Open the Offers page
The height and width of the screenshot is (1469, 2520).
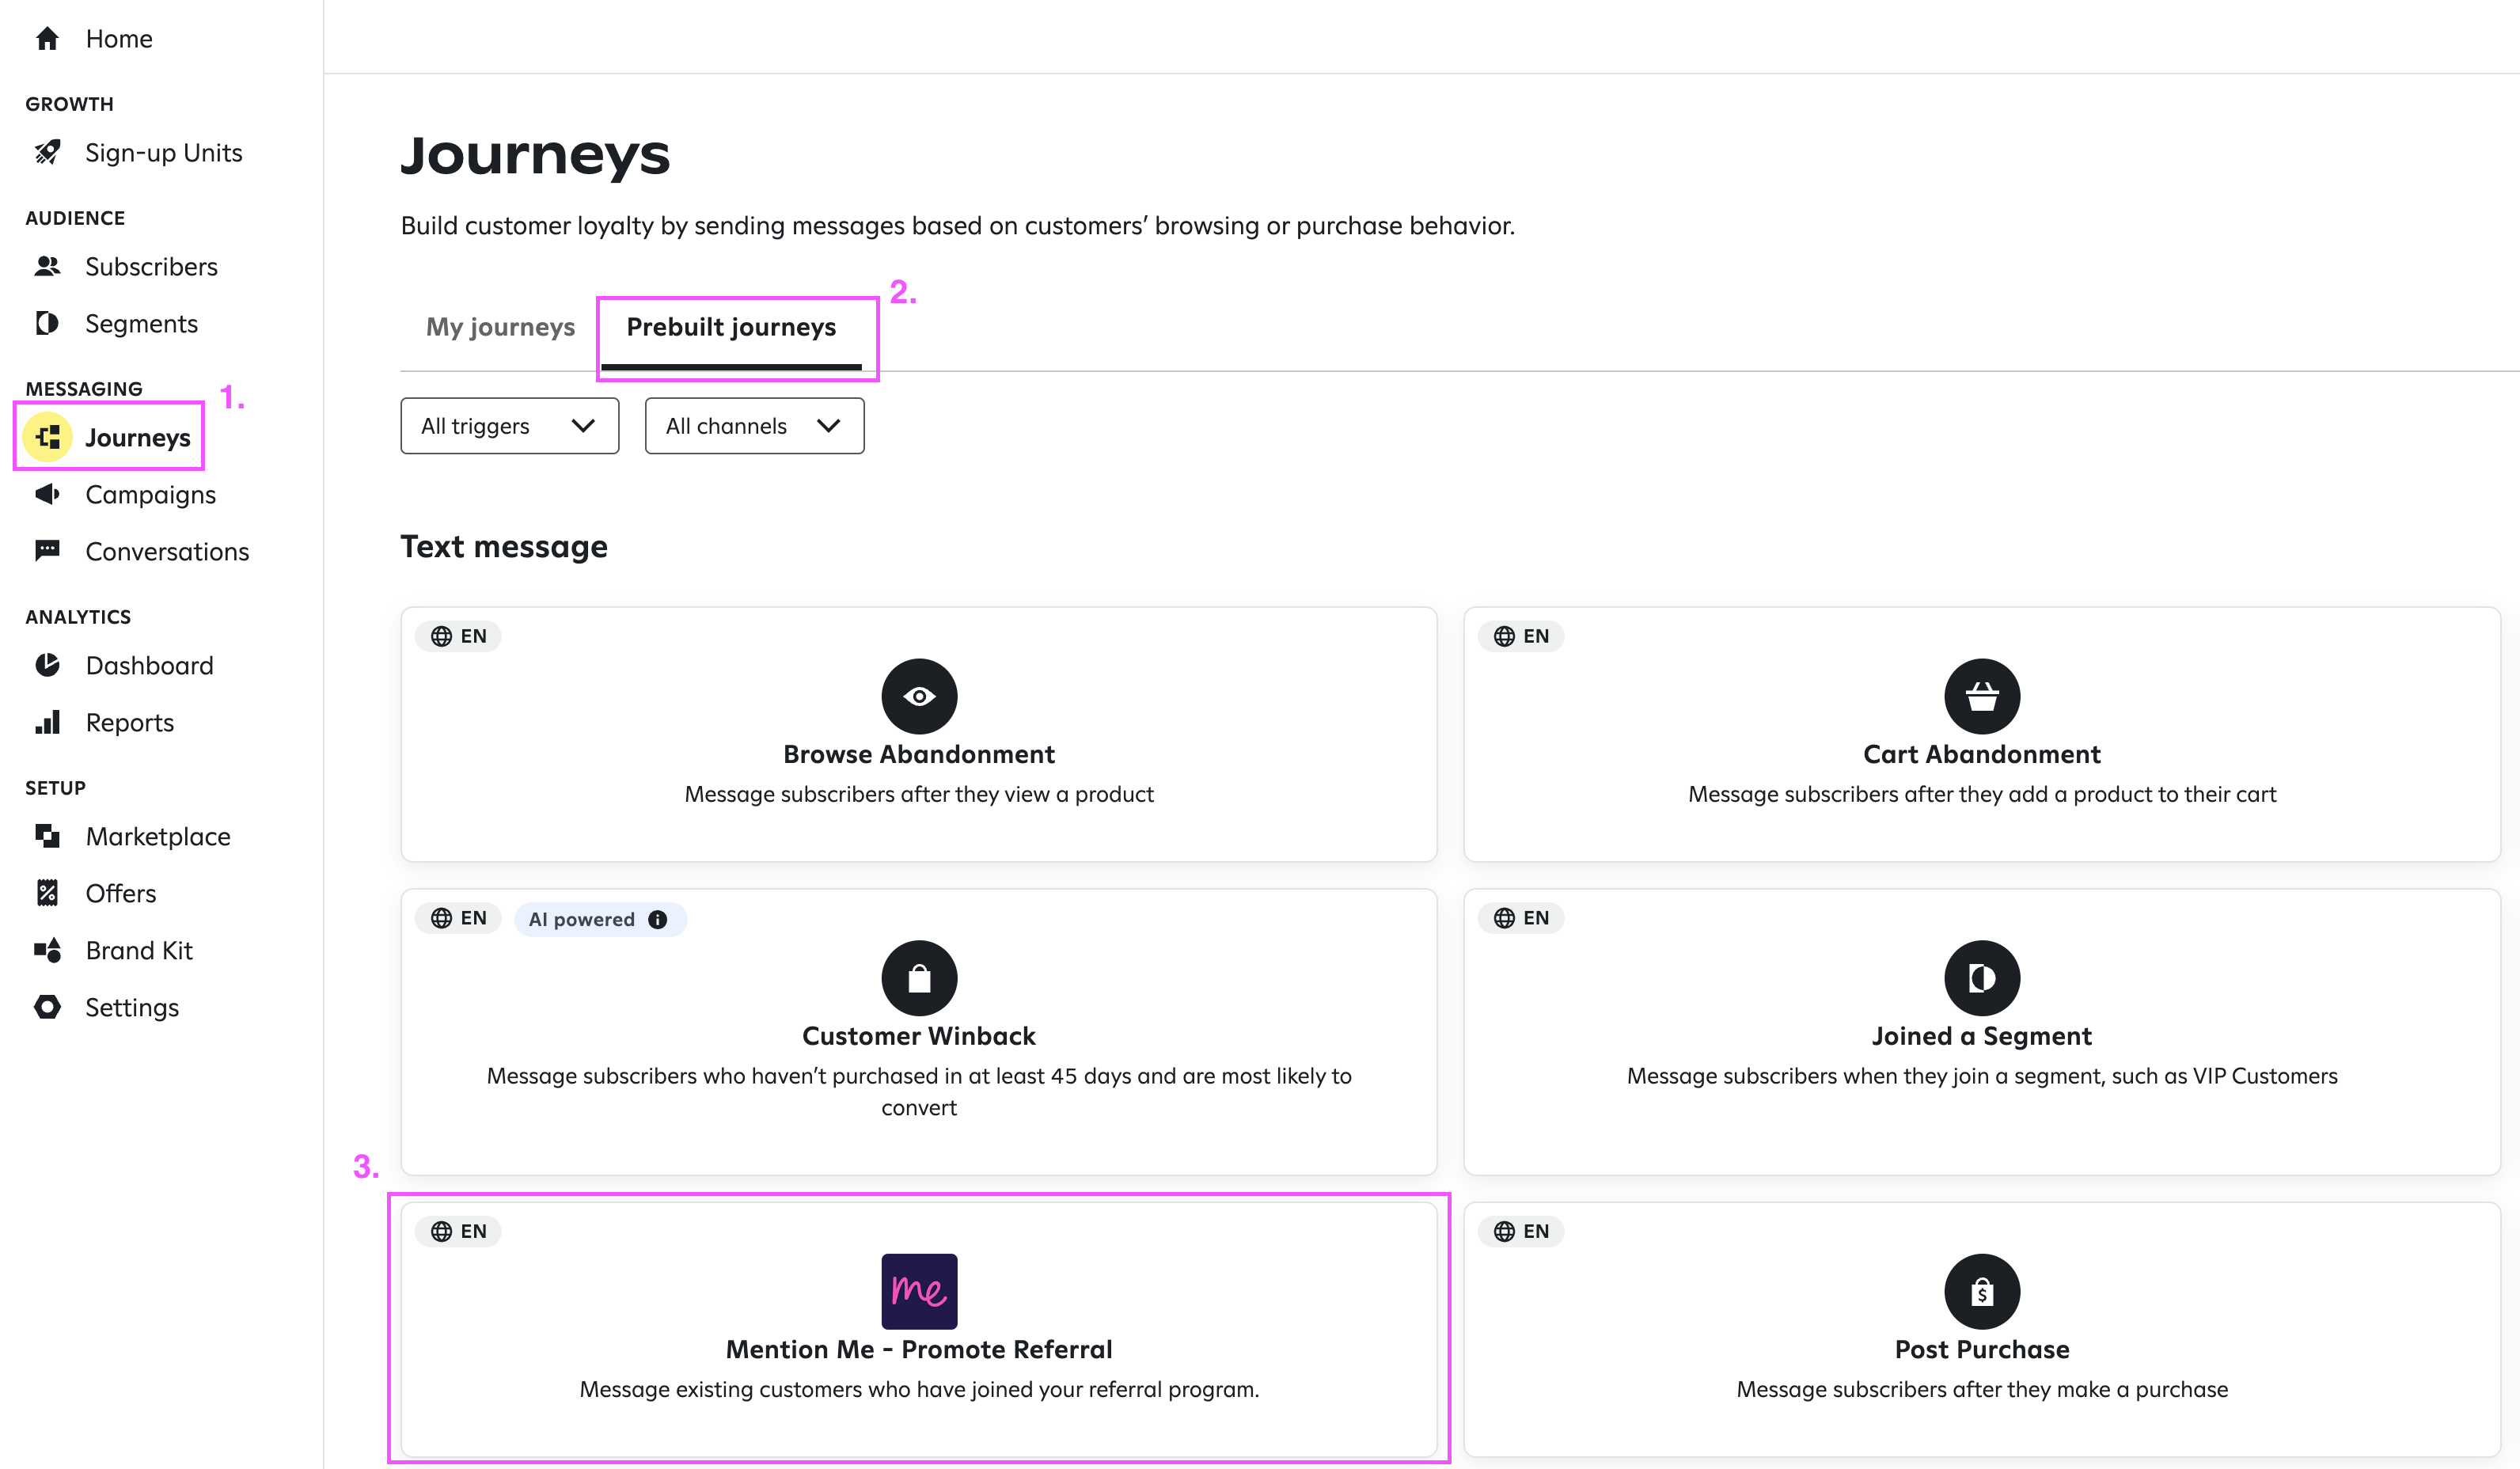pyautogui.click(x=121, y=893)
